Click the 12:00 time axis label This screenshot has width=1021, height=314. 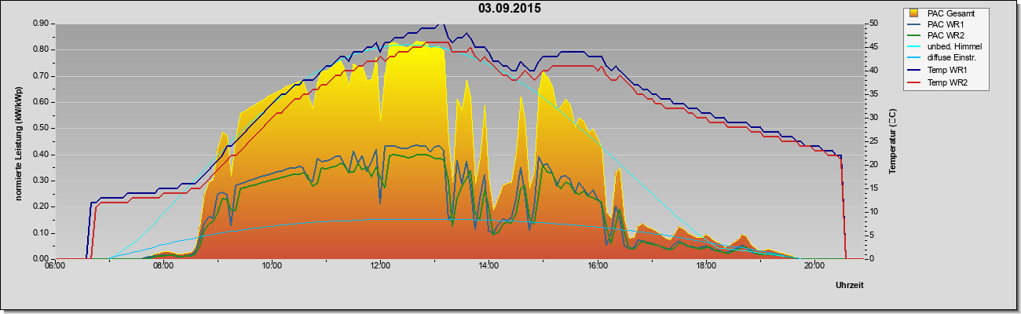point(380,266)
